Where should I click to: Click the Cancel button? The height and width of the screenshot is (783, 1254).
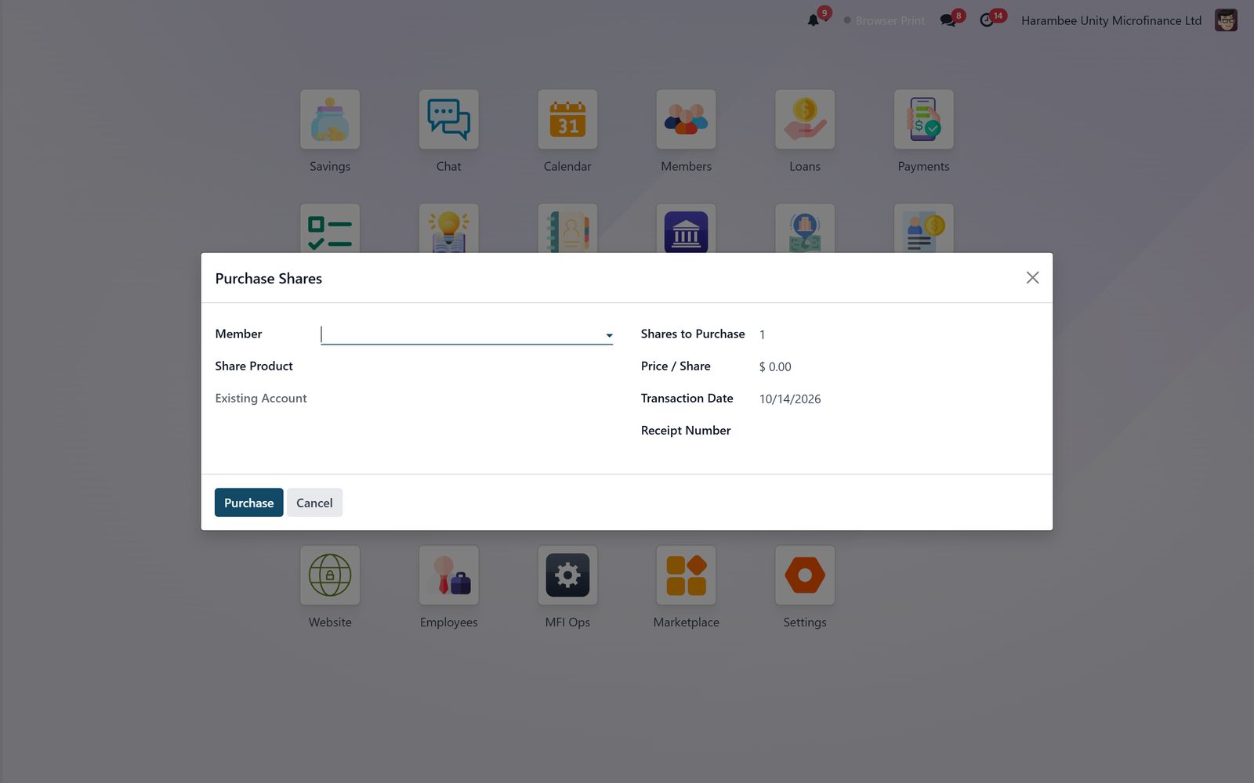(314, 503)
